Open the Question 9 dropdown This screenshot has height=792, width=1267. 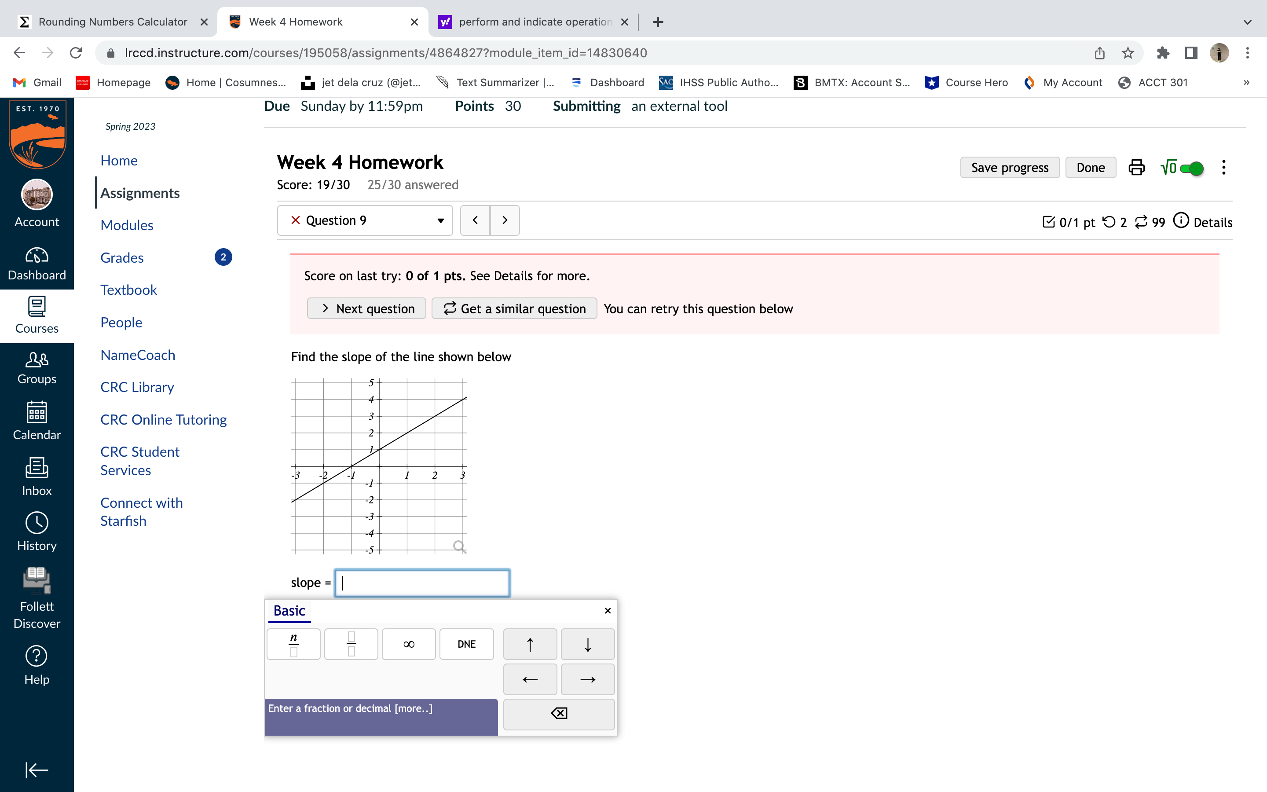(365, 220)
